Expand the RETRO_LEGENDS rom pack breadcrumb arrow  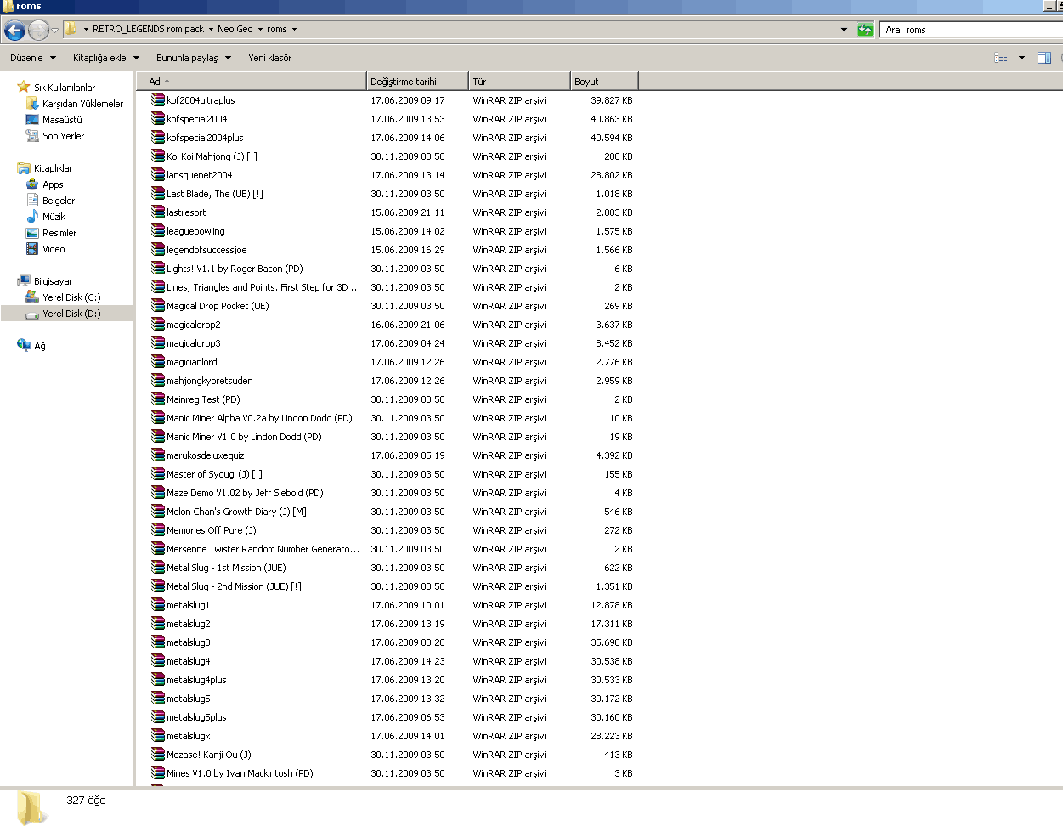coord(211,29)
